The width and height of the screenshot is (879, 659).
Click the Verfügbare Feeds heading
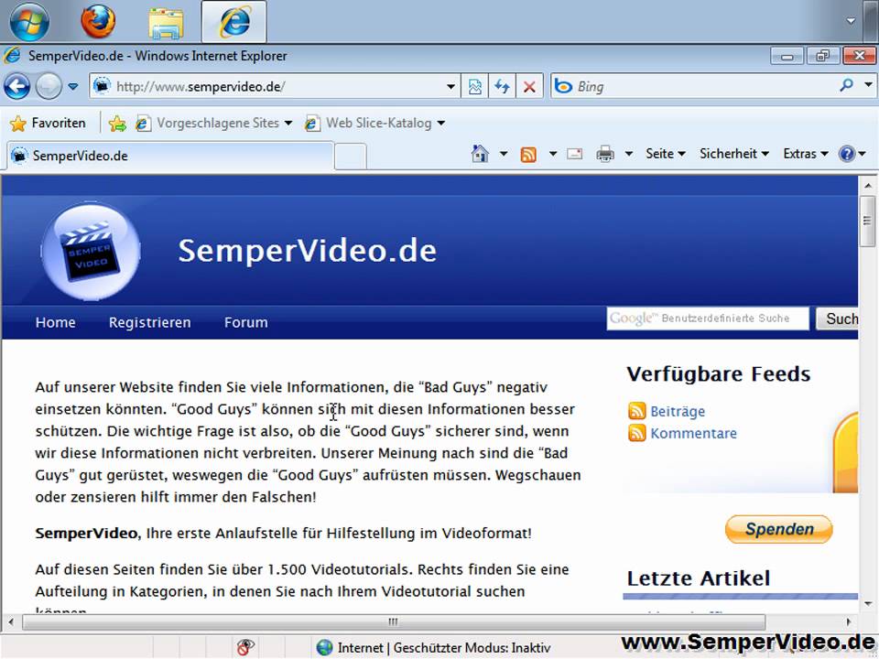tap(718, 373)
